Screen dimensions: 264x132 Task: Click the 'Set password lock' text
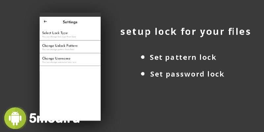point(187,74)
